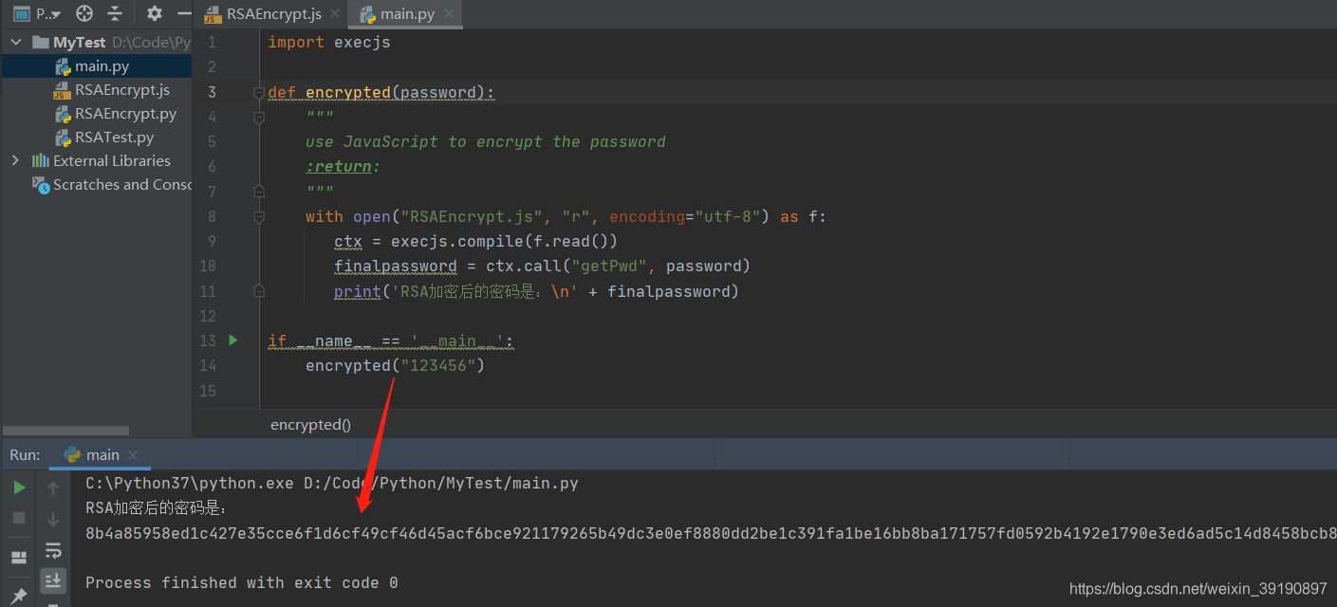The height and width of the screenshot is (607, 1337).
Task: Open Project panel settings gear
Action: pyautogui.click(x=155, y=13)
